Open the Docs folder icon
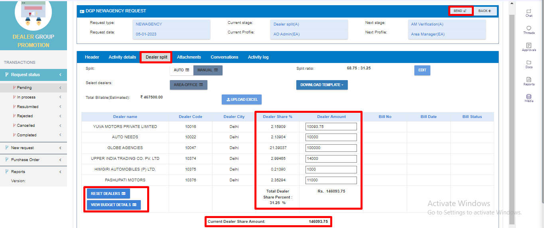This screenshot has width=544, height=228. click(x=529, y=64)
